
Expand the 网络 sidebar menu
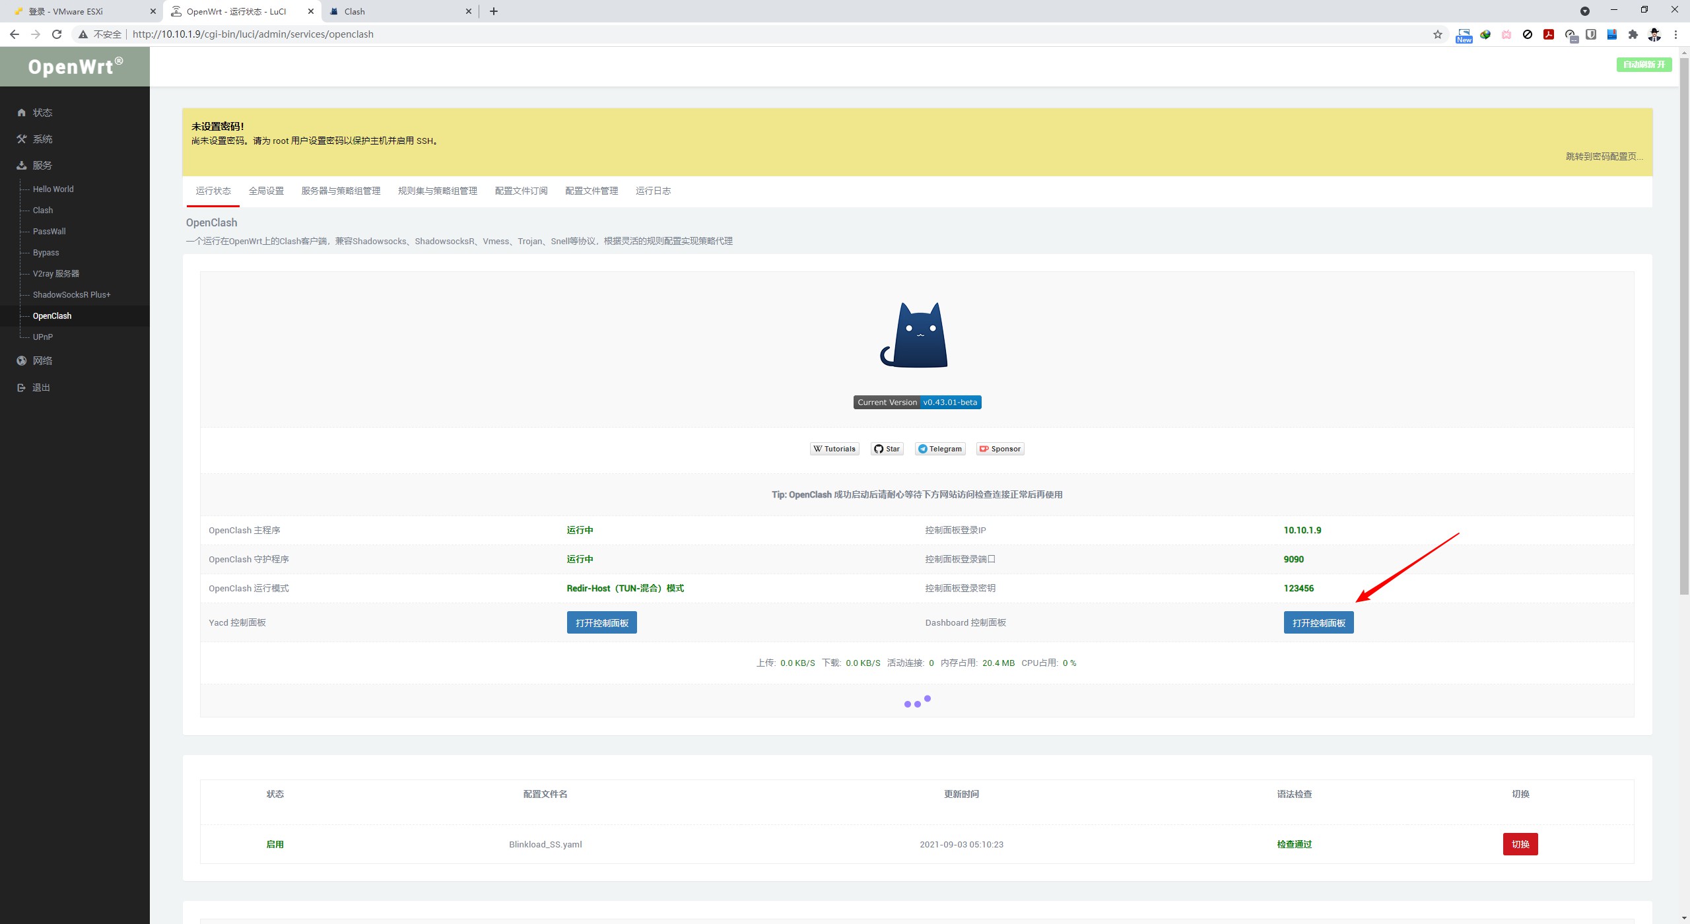pos(42,361)
